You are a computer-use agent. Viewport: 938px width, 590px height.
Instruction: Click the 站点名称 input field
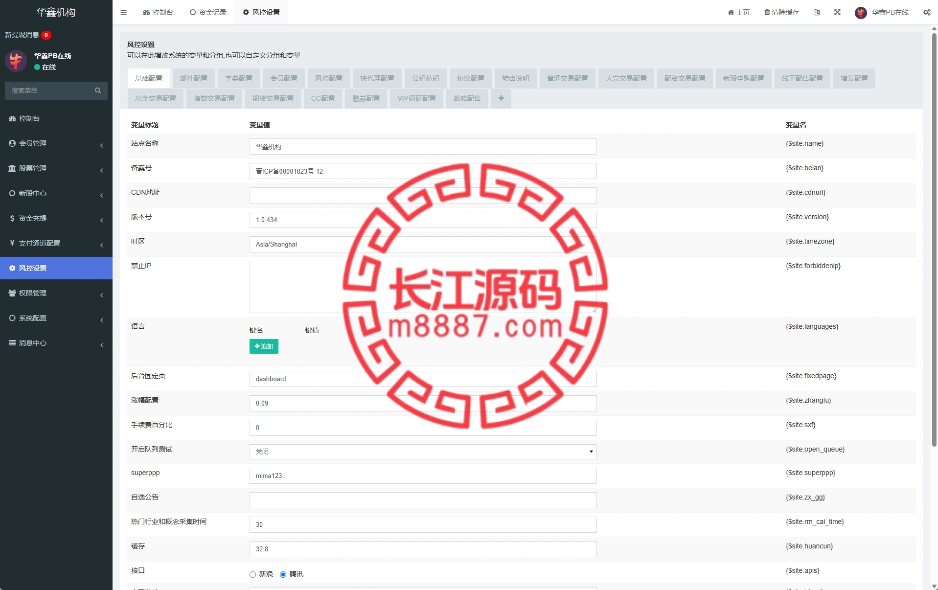tap(423, 147)
